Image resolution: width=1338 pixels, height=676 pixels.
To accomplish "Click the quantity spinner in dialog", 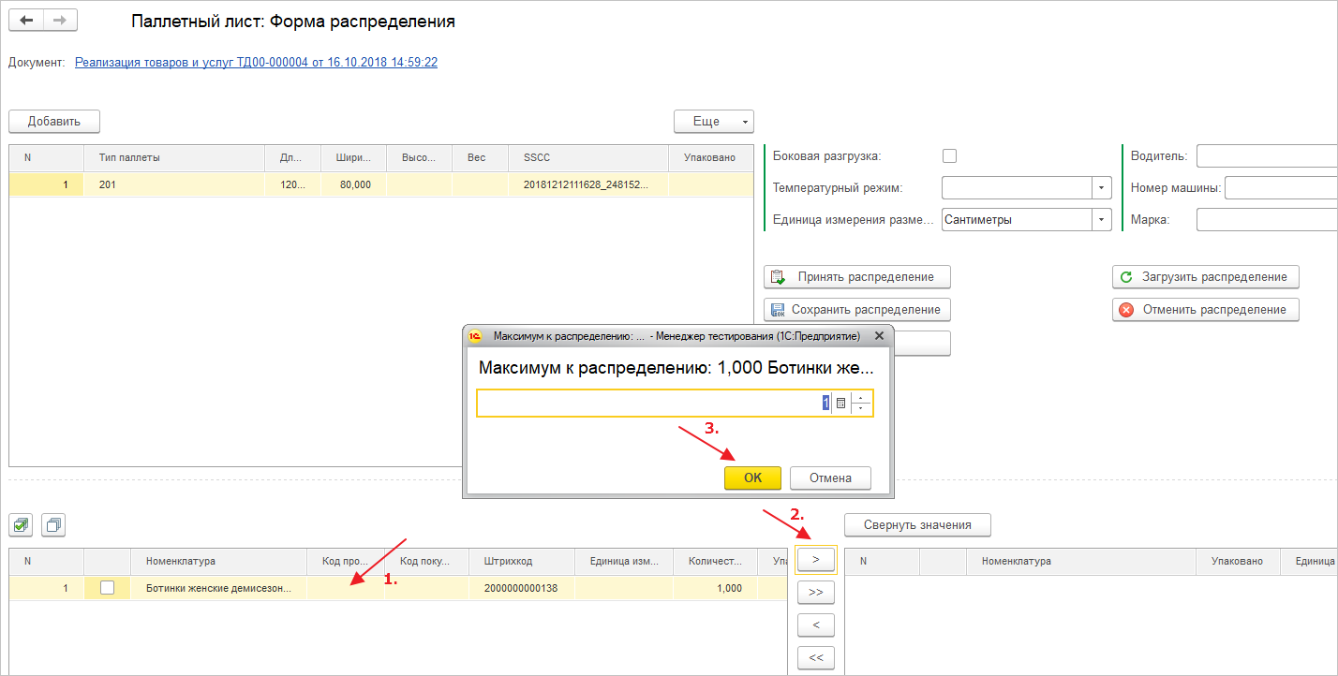I will coord(861,403).
